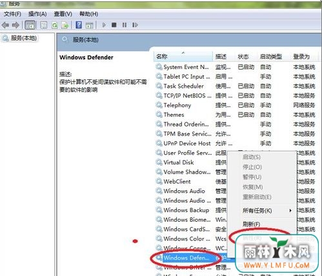Click the blue Help question mark icon
Viewport: 322px width, 276px height.
pos(79,25)
